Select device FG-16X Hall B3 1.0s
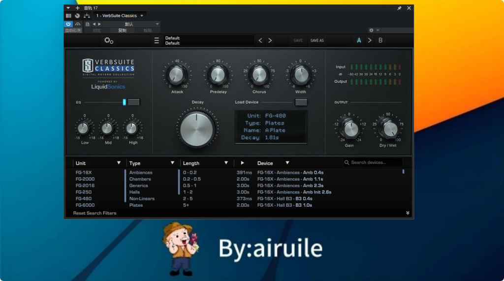Image resolution: width=504 pixels, height=281 pixels. (285, 205)
